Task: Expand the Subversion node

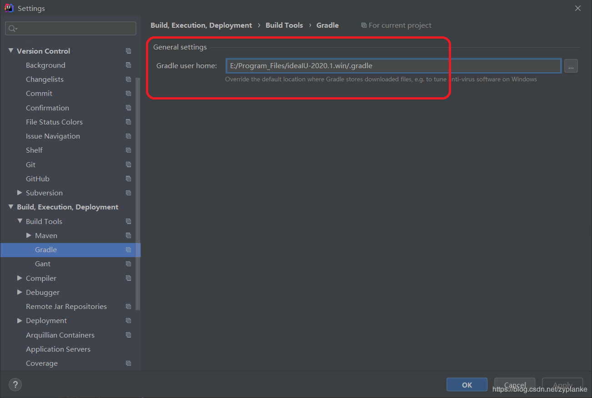Action: [20, 193]
